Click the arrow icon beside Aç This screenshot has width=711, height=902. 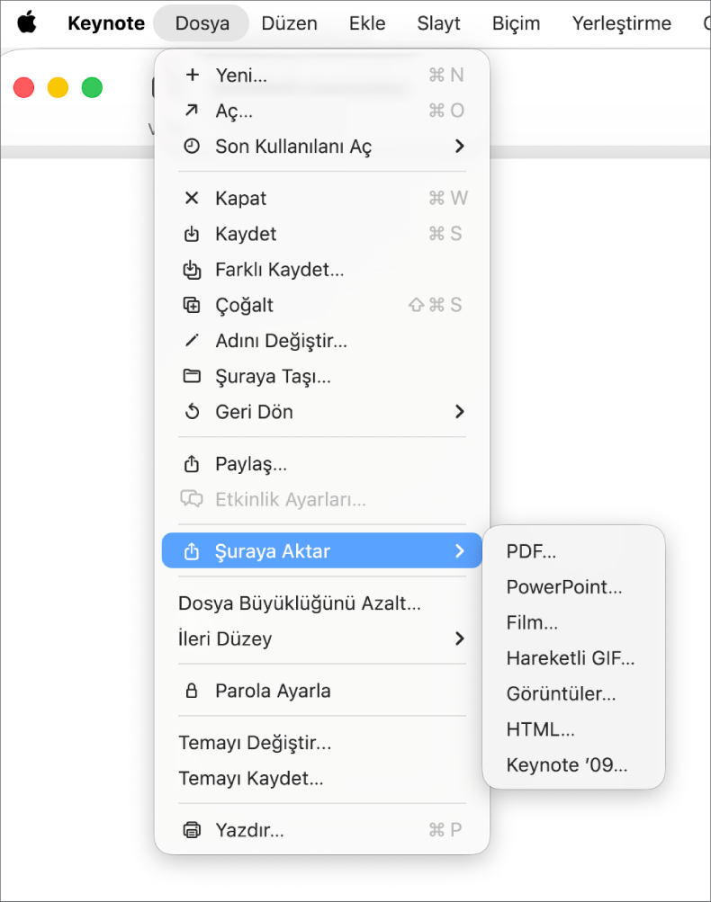[192, 110]
